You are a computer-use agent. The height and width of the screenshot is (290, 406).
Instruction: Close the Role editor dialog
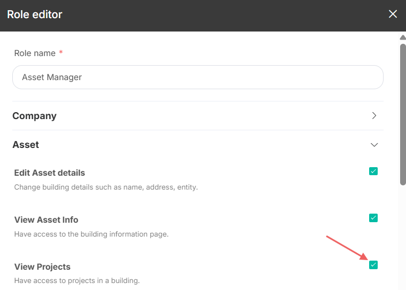[x=393, y=14]
